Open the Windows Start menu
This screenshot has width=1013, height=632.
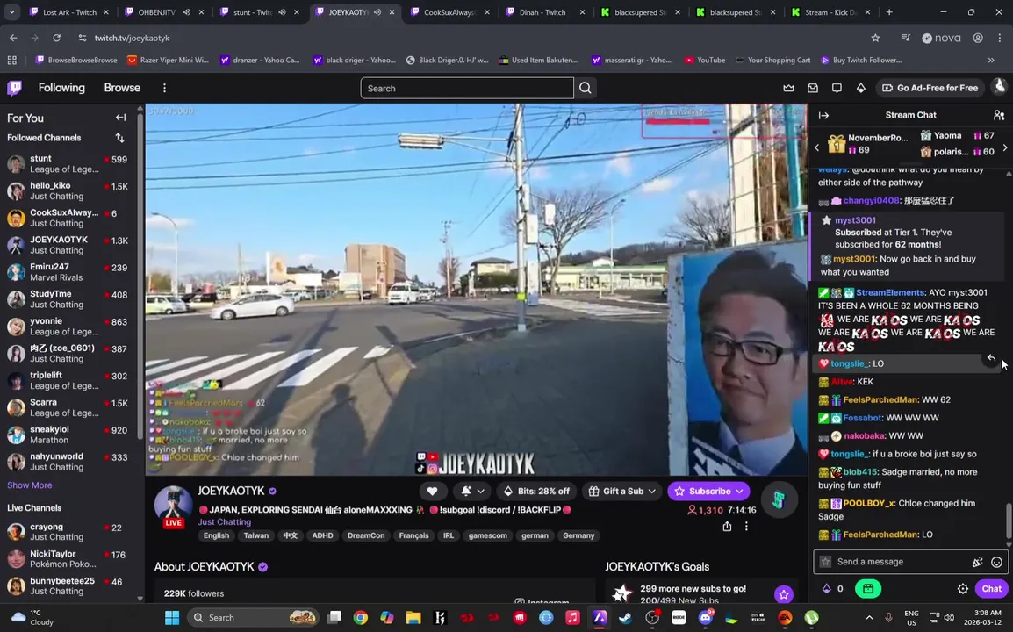[x=172, y=618]
